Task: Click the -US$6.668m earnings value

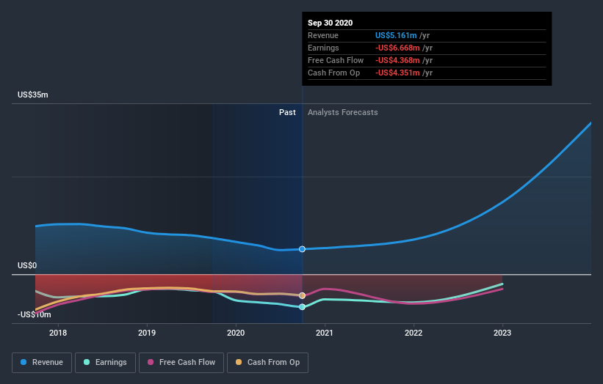Action: [x=397, y=48]
